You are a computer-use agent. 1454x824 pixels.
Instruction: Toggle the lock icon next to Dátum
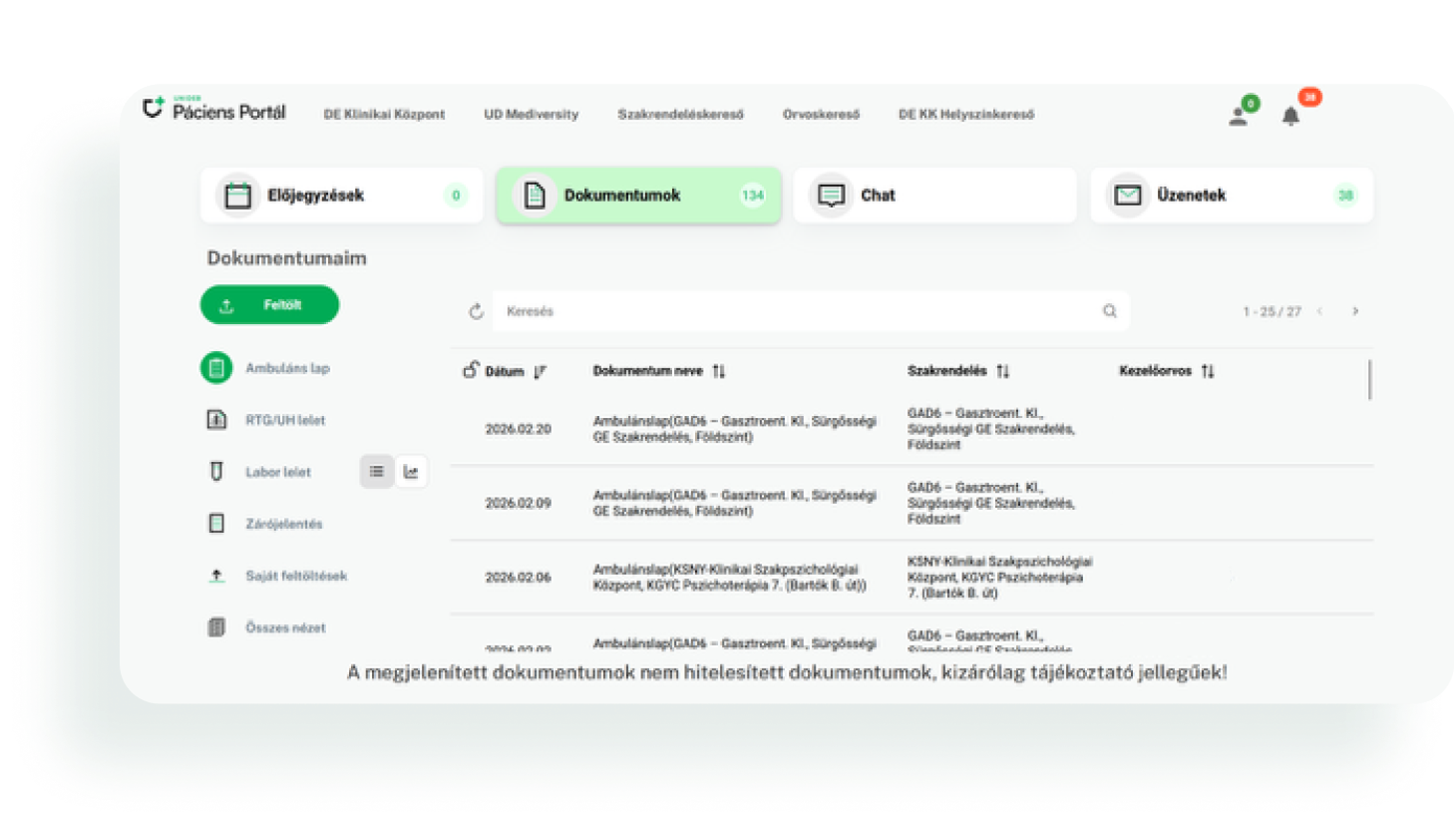pyautogui.click(x=471, y=370)
